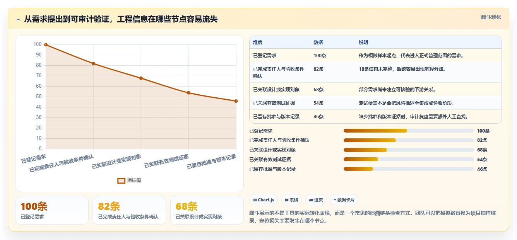Viewport: 517px width, 240px height.
Task: Click table cell 已留存批准与版本记录
Action: coord(276,117)
